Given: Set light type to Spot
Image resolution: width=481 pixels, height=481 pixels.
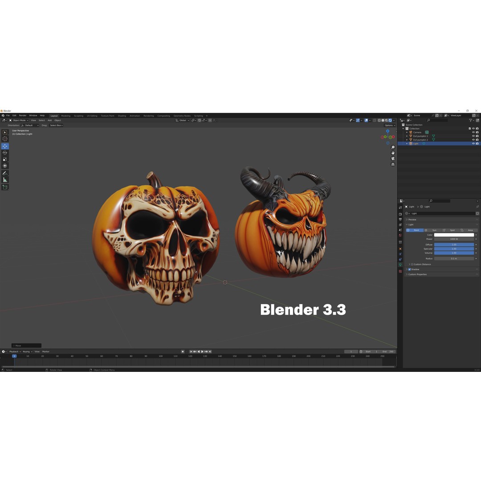Looking at the screenshot, I should pyautogui.click(x=451, y=230).
